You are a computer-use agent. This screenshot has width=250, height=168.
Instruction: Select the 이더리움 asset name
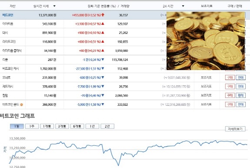pos(8,24)
